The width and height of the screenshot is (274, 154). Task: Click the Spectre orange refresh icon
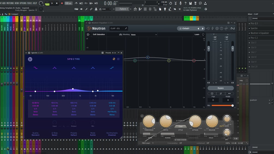point(114,59)
